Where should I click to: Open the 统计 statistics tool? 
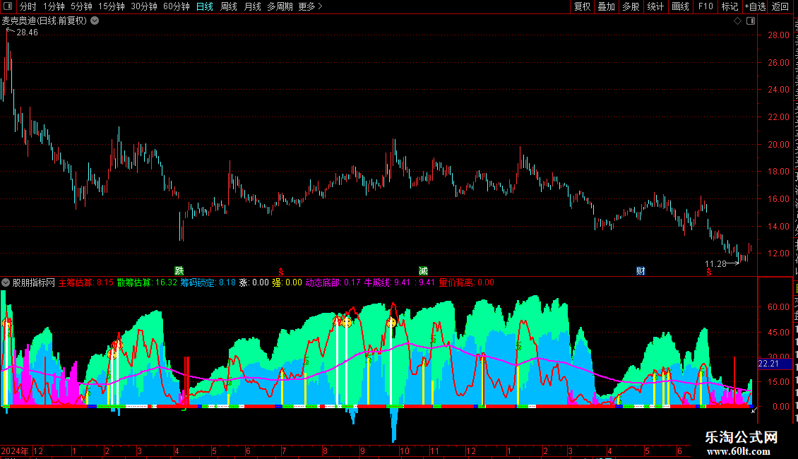pos(655,6)
